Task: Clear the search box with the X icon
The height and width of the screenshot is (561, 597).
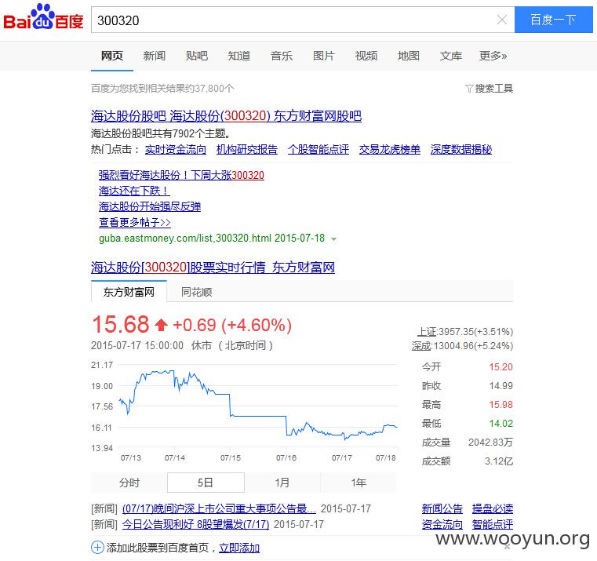Action: (502, 20)
